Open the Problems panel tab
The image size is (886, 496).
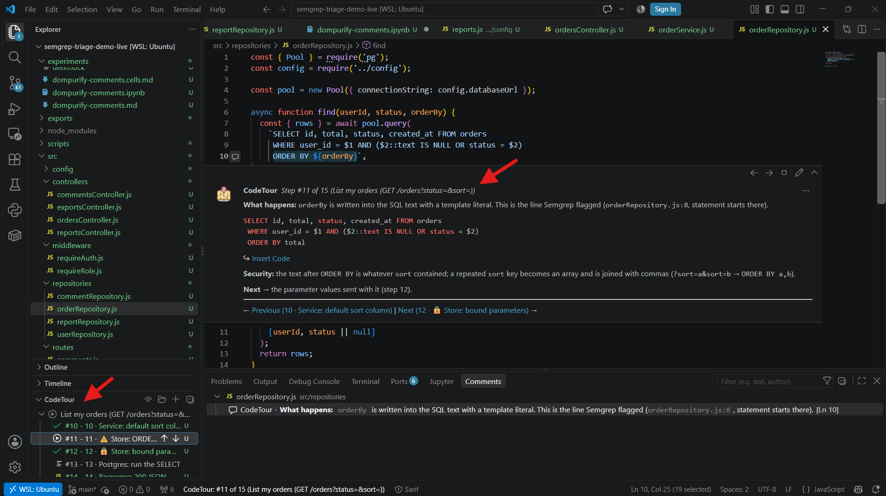click(x=226, y=381)
